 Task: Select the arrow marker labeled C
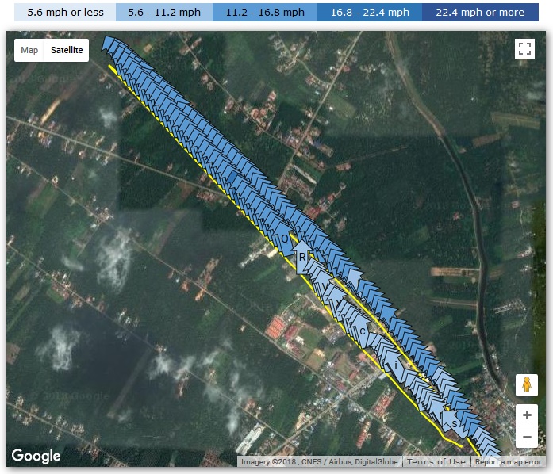363,330
